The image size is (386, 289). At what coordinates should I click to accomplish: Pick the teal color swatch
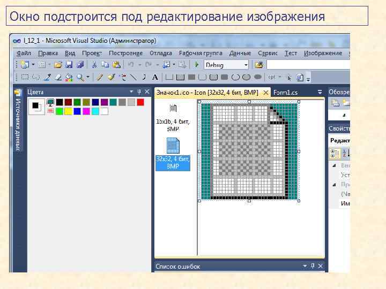[x=113, y=102]
